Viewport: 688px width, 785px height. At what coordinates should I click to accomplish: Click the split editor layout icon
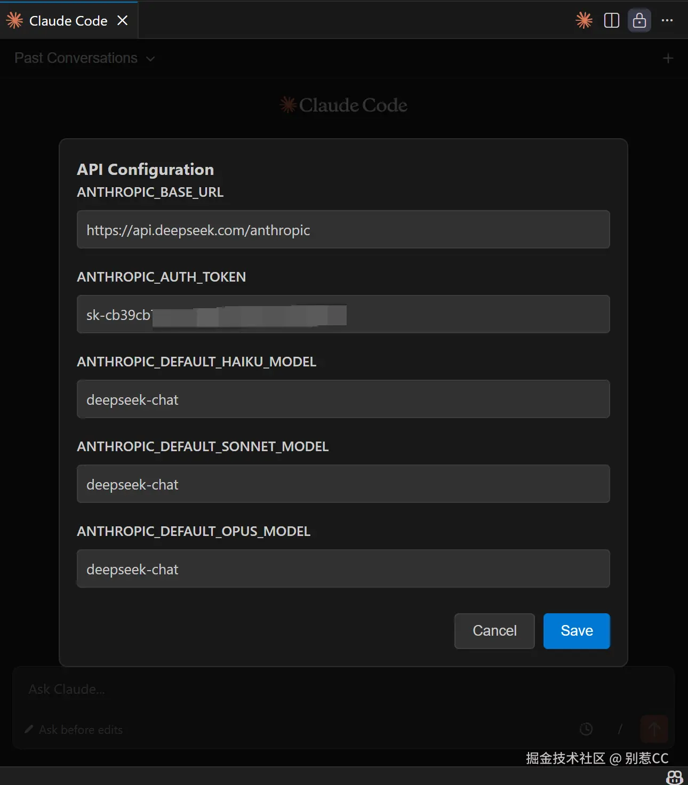(611, 21)
